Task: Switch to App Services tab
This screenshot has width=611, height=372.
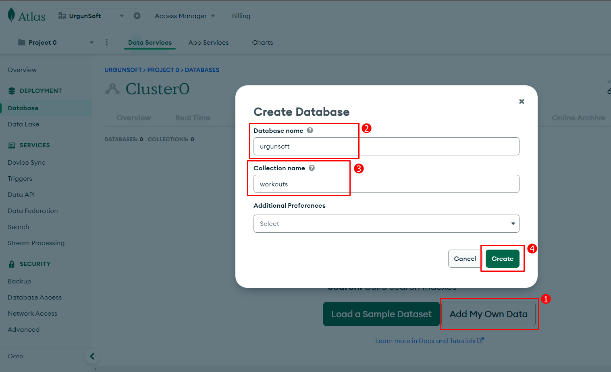Action: pos(208,43)
